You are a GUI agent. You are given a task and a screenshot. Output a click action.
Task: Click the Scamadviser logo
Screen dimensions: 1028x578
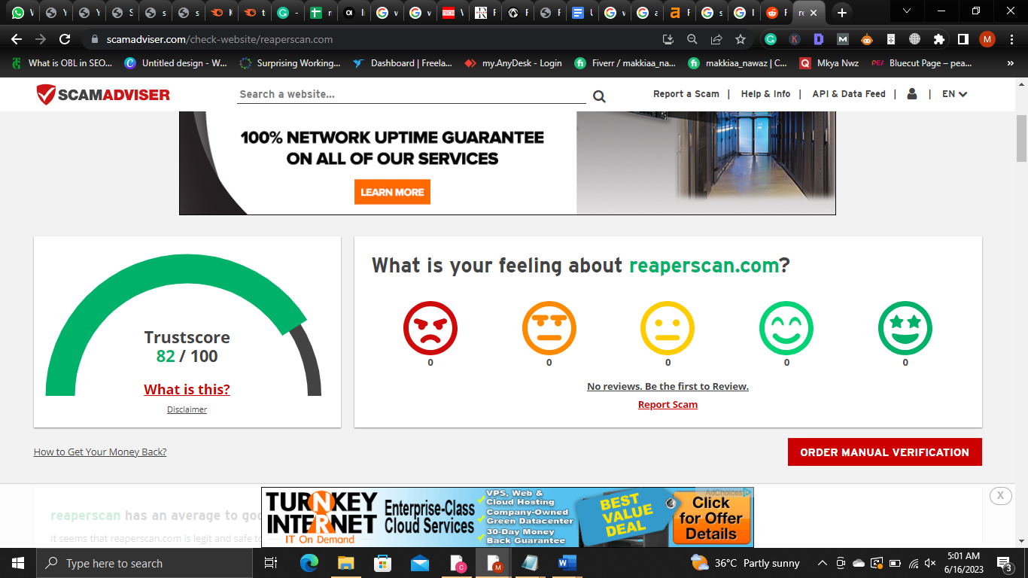pyautogui.click(x=103, y=94)
